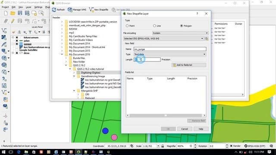Image resolution: width=276 pixels, height=155 pixels.
Task: Click the select CRS icon beside the CRS dropdown
Action: (207, 38)
